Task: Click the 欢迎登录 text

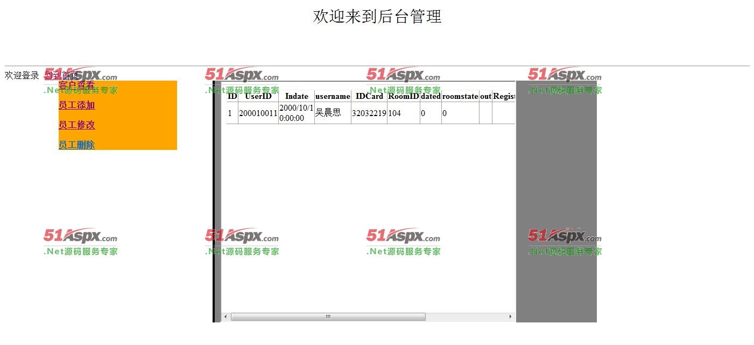Action: [x=22, y=75]
